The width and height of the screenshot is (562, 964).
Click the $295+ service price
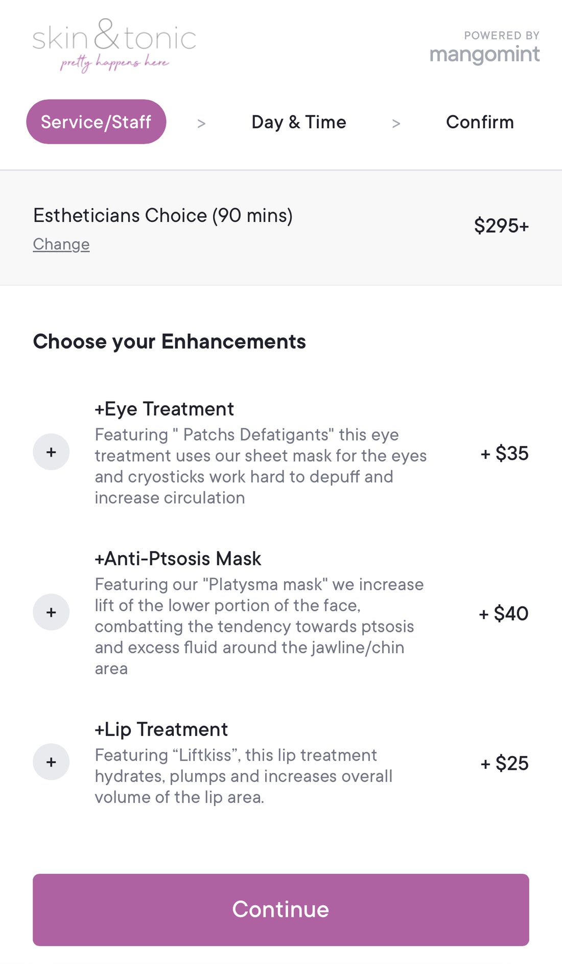[501, 225]
